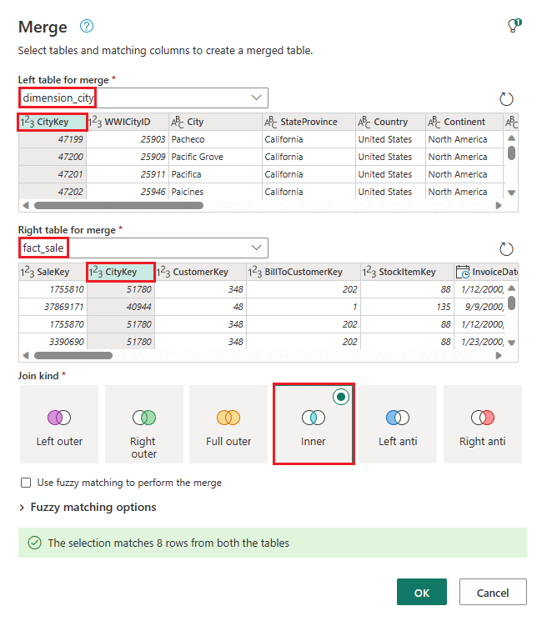Click SaleKey value 37869171
The width and height of the screenshot is (547, 626).
53,307
